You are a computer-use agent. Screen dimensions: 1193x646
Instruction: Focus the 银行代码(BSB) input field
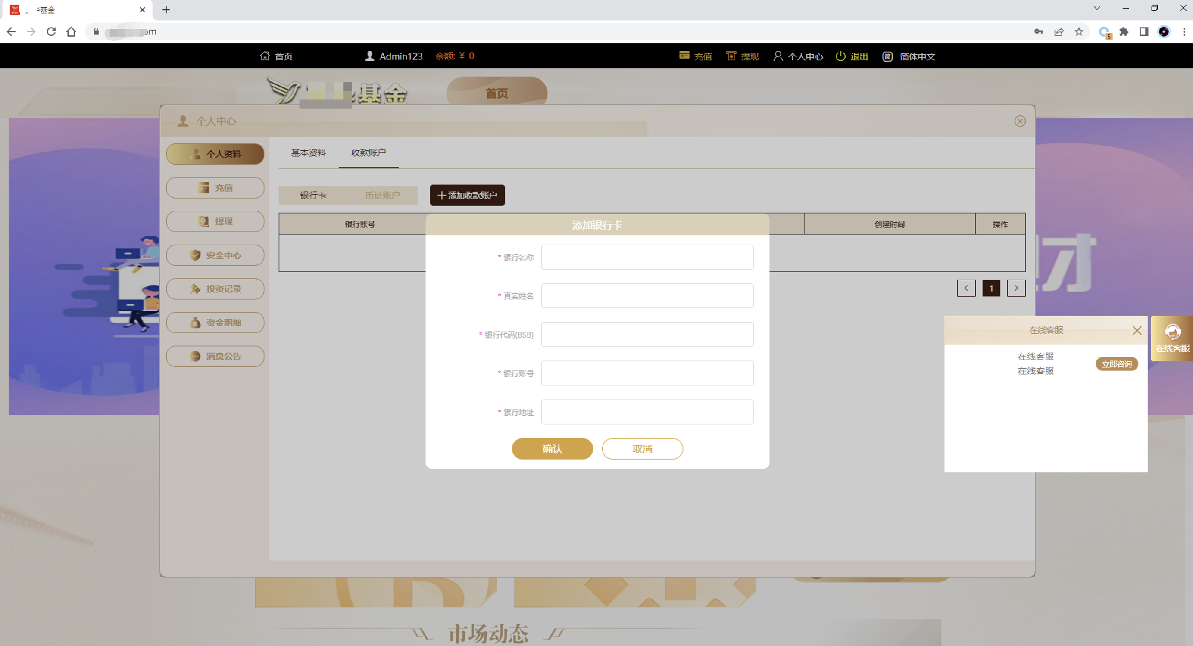coord(647,335)
